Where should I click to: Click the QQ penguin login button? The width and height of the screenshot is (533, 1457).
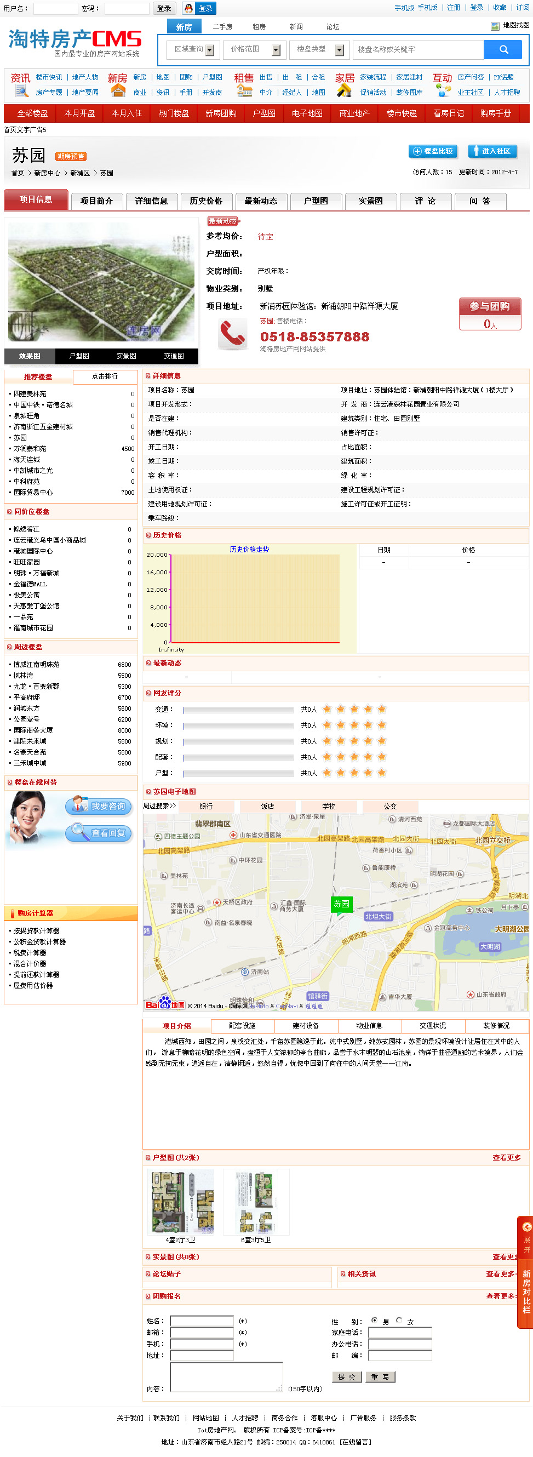coord(199,8)
